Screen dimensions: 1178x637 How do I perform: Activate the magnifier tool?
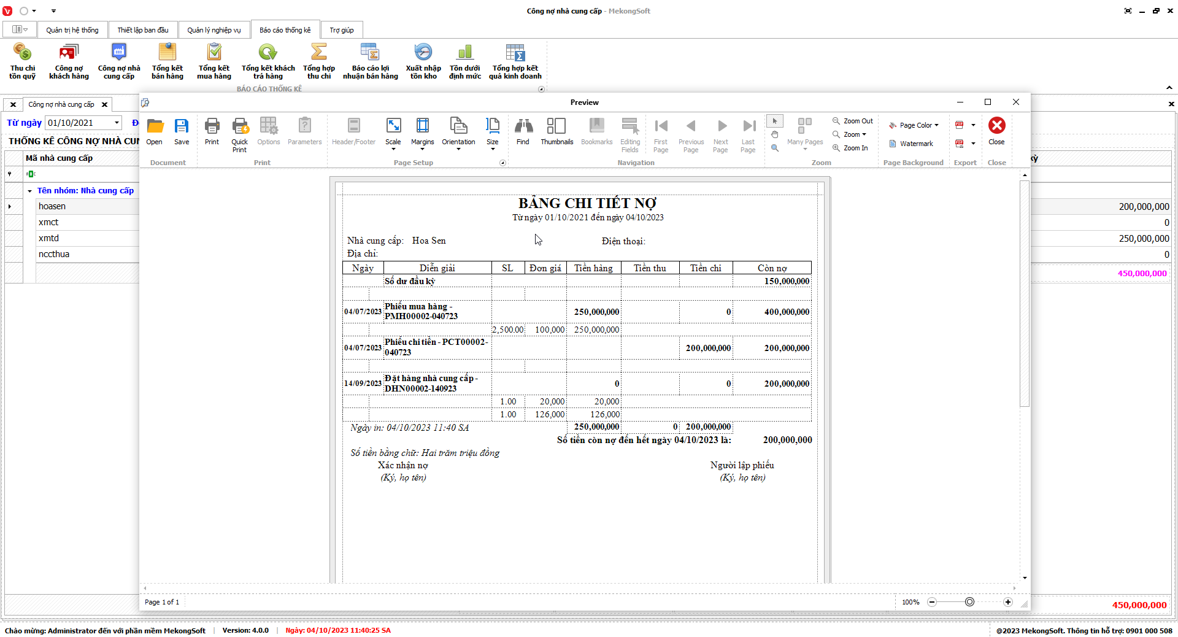click(775, 148)
